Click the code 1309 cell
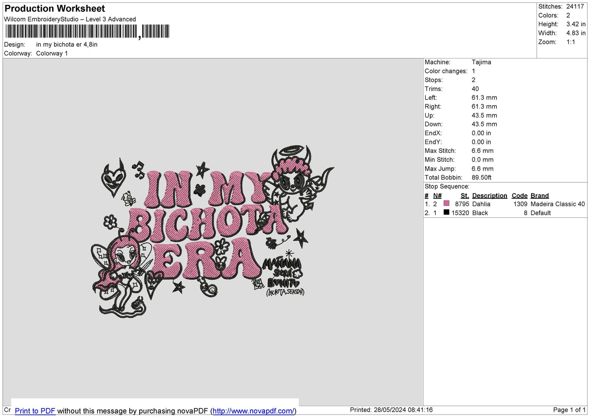Image resolution: width=590 pixels, height=417 pixels. point(520,204)
